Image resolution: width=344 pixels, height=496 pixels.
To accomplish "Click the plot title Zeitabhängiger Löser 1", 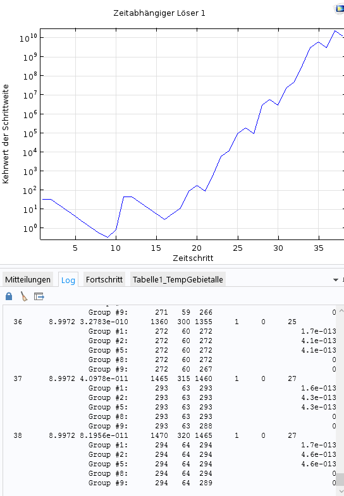I will point(159,13).
